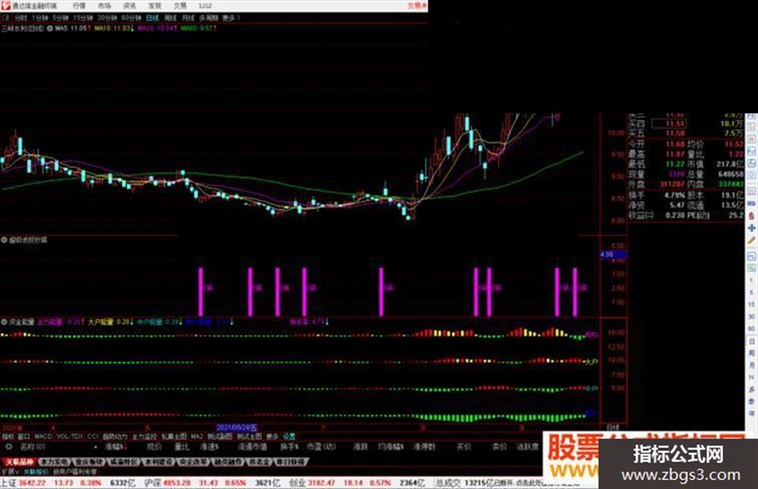Expand 更多 period options

pos(230,18)
